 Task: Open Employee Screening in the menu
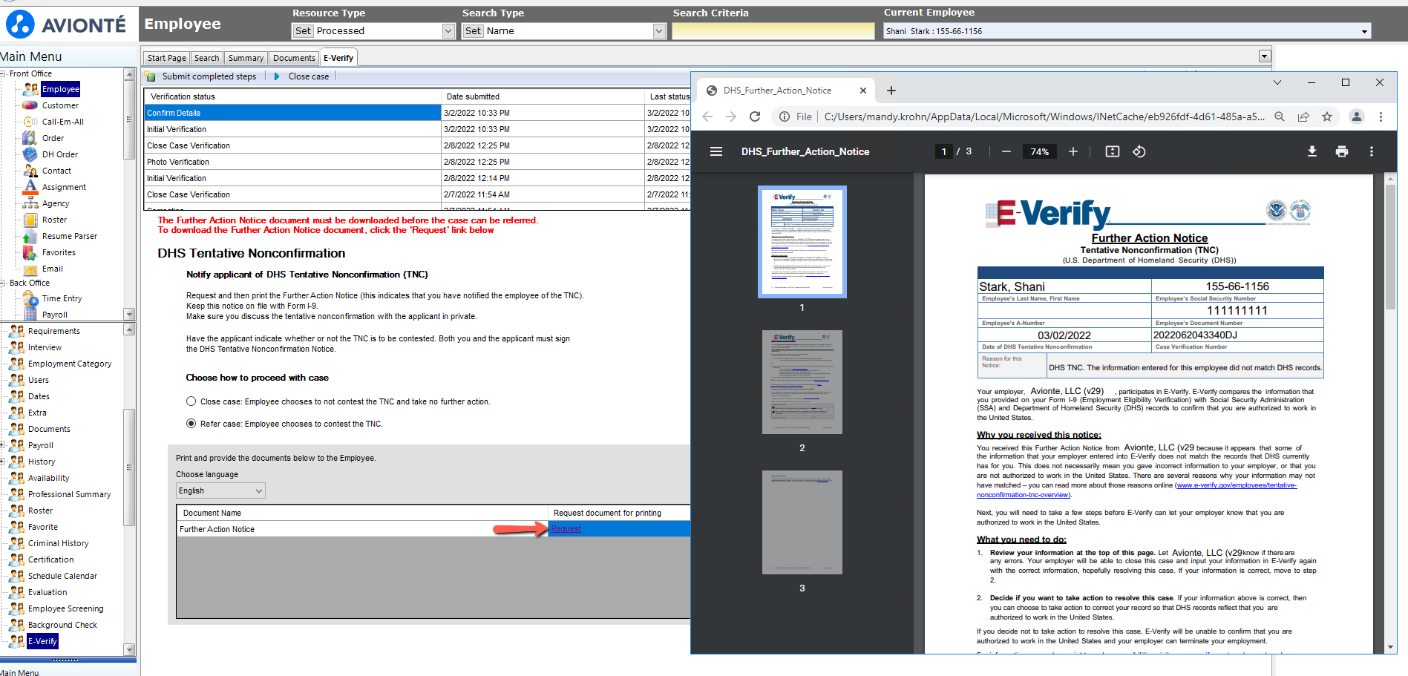point(65,608)
